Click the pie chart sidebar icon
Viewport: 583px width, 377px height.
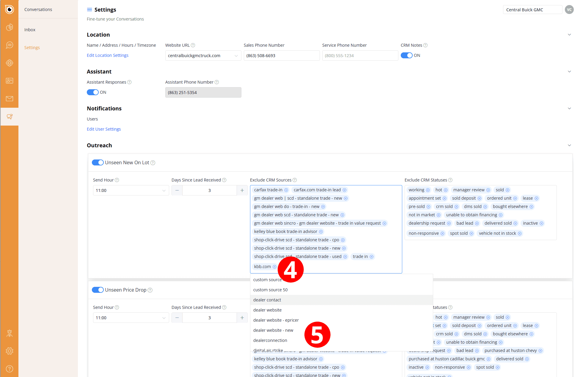coord(10,27)
